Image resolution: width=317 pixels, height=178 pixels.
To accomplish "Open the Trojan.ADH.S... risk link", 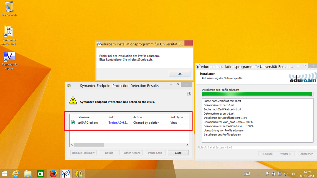I will click(118, 123).
